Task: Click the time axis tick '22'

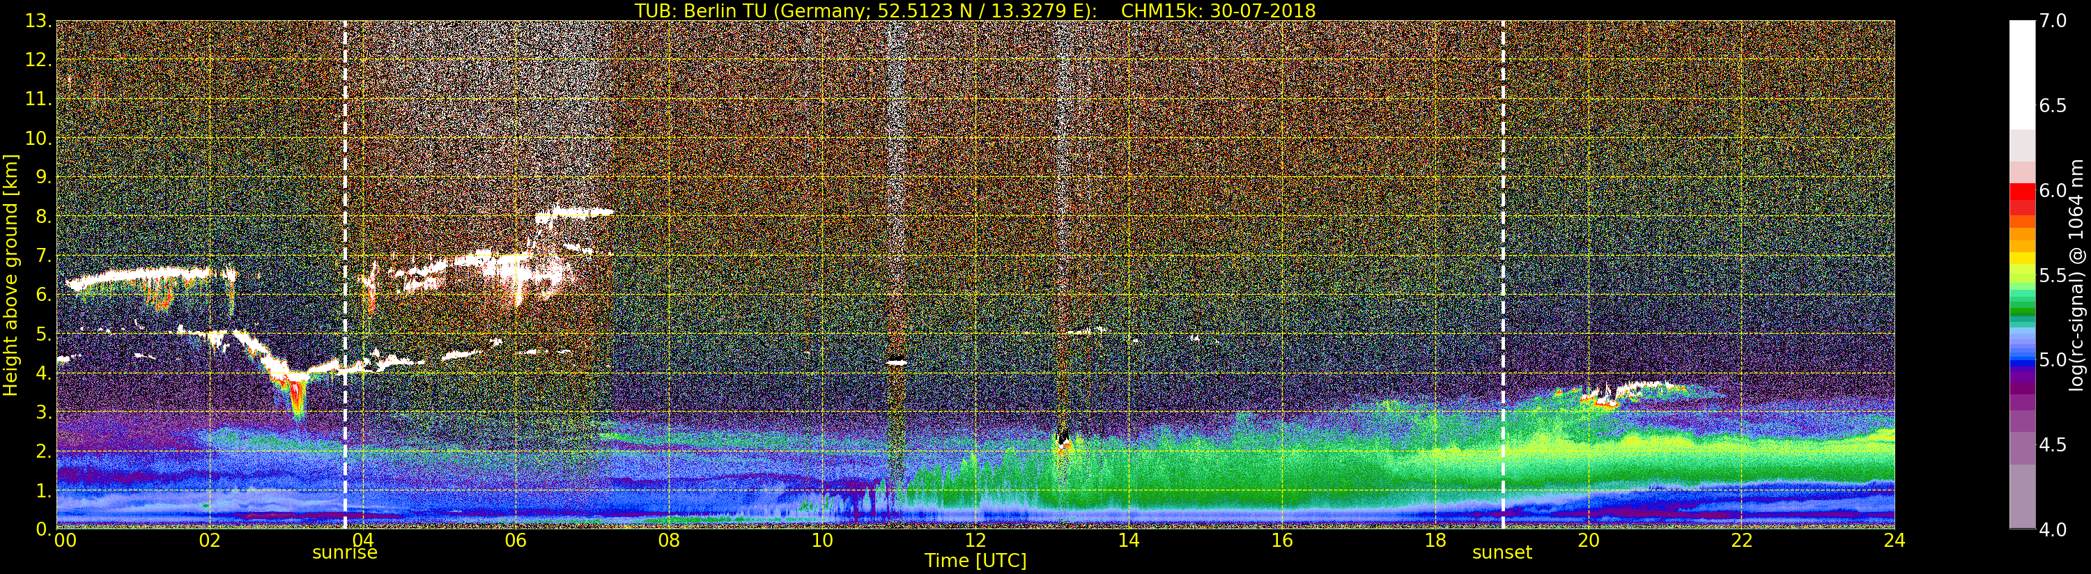Action: tap(1741, 540)
